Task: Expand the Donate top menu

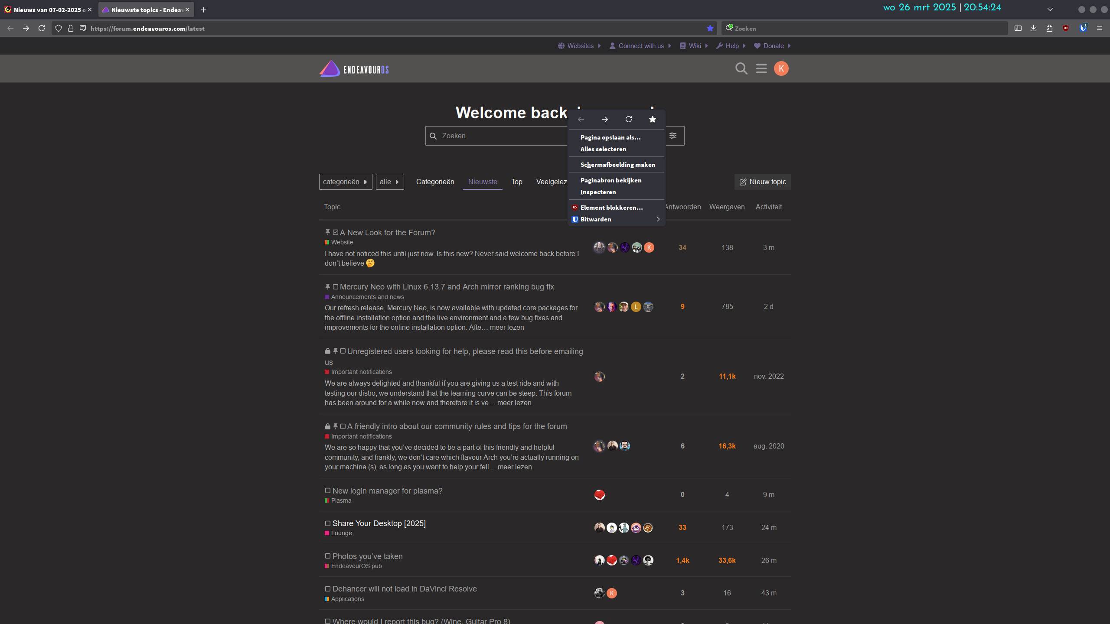Action: [773, 46]
